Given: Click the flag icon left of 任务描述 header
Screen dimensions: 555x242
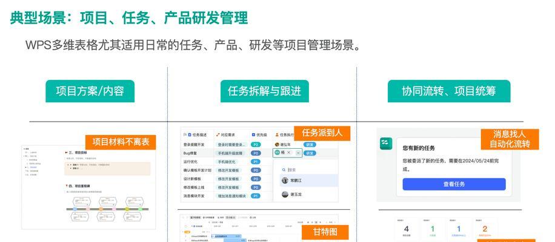Looking at the screenshot, I should tap(185, 134).
